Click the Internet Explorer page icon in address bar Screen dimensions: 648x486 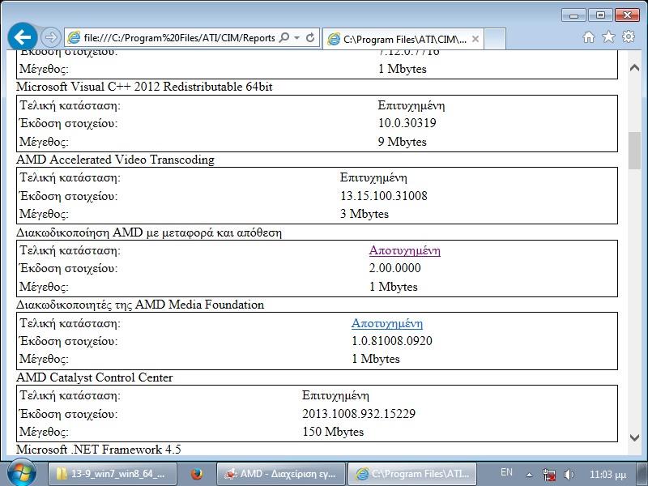[x=74, y=37]
